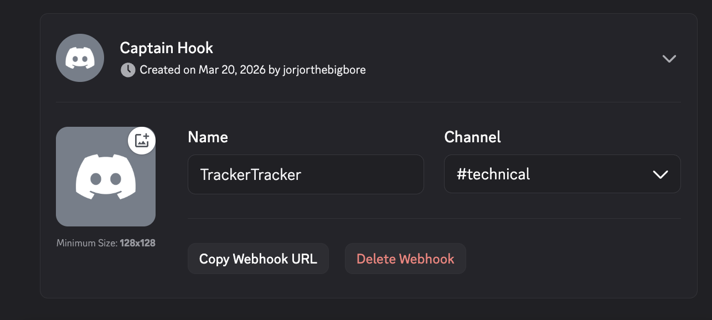
Task: Click the #technical channel selector
Action: (562, 174)
